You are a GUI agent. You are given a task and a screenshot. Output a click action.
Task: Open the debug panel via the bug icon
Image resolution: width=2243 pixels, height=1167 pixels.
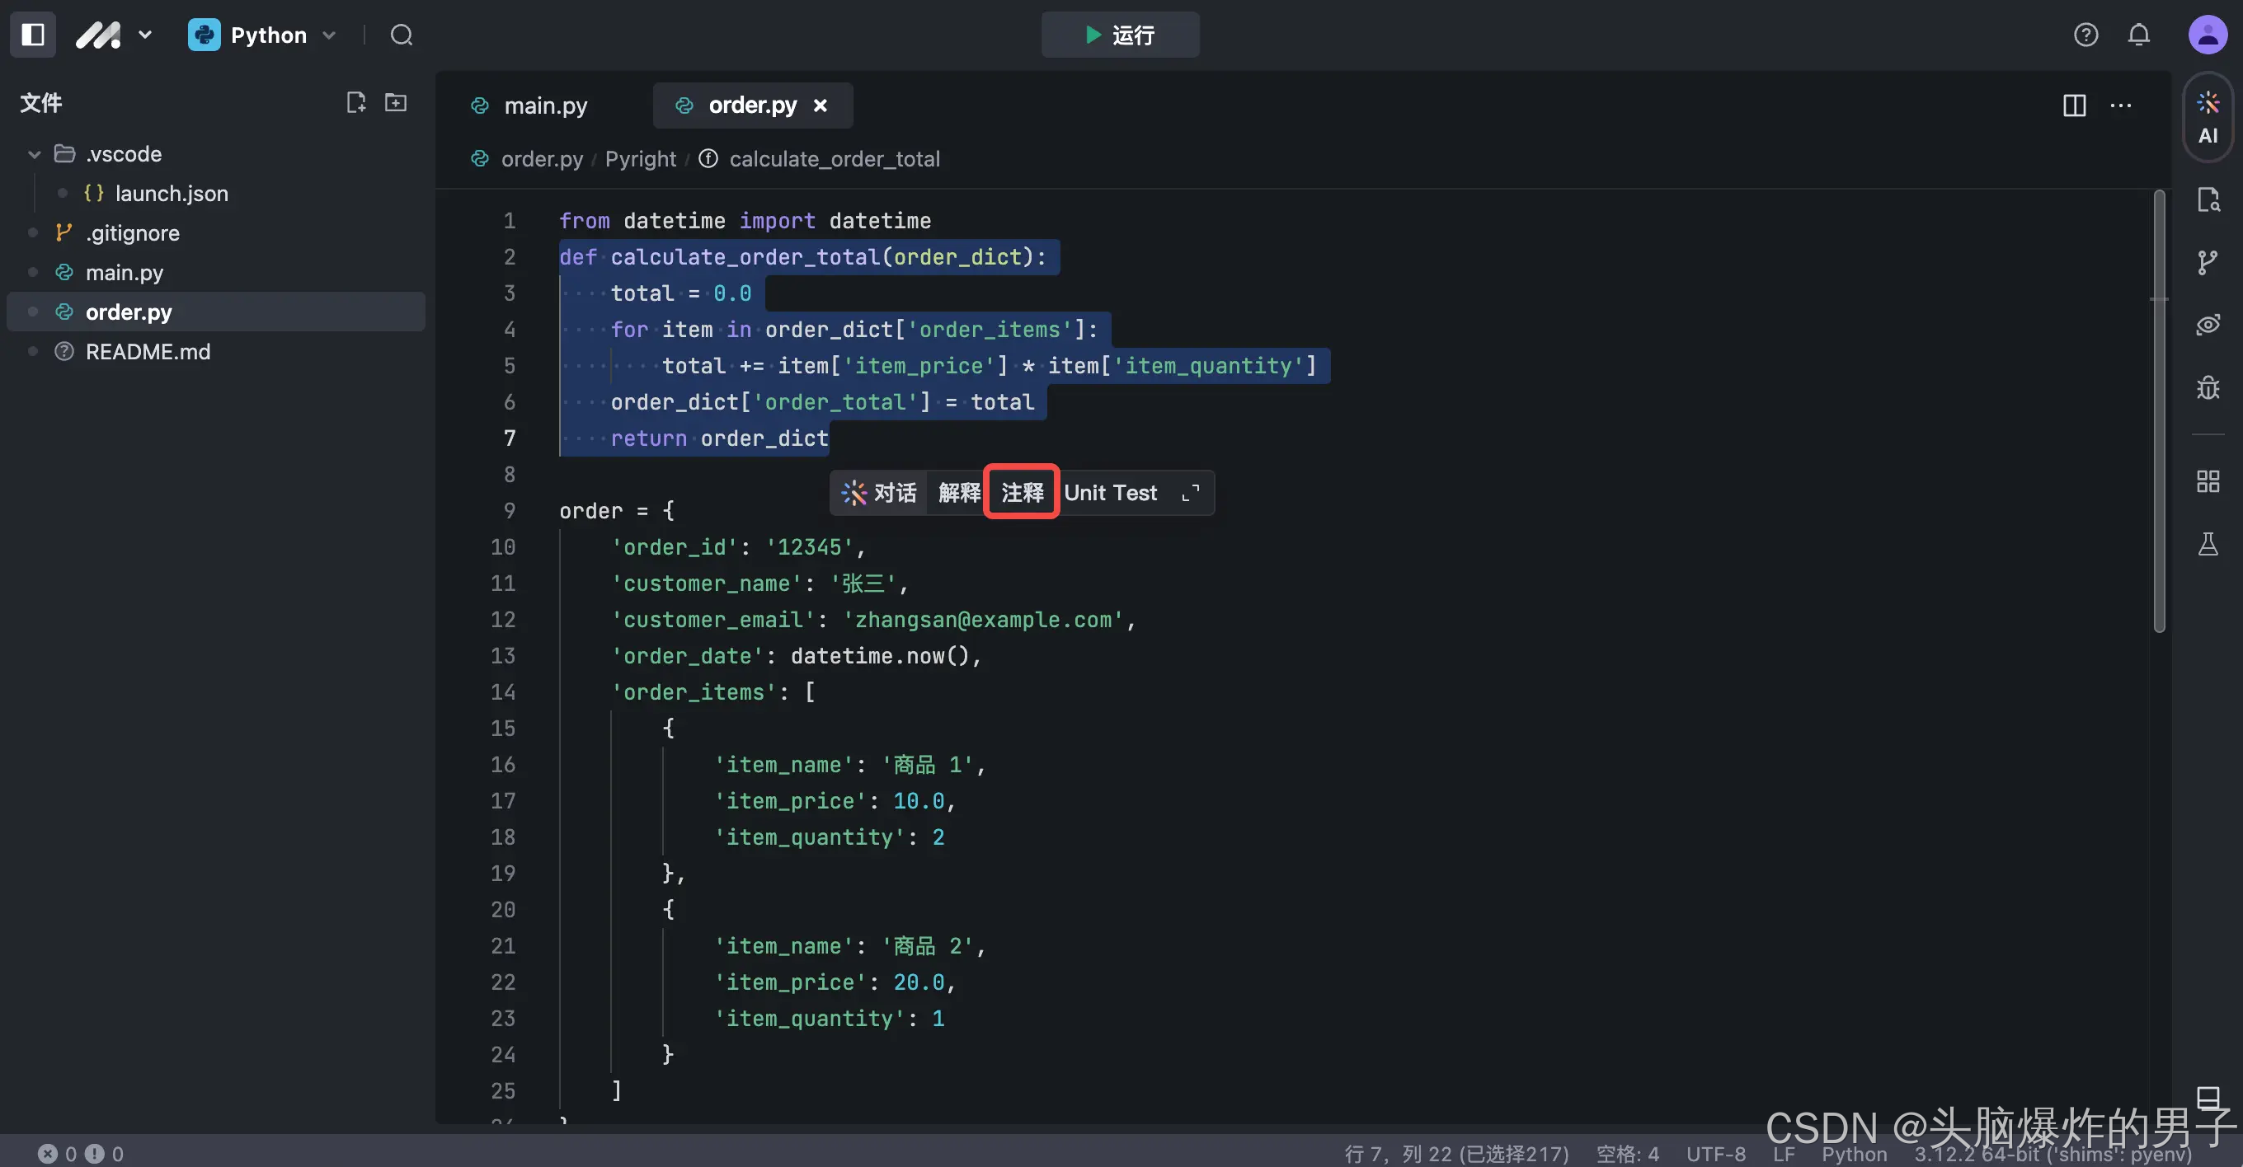pyautogui.click(x=2209, y=387)
